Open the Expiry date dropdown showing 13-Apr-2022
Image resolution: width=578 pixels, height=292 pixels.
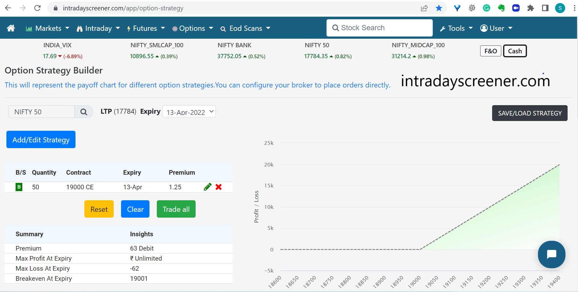click(x=189, y=112)
